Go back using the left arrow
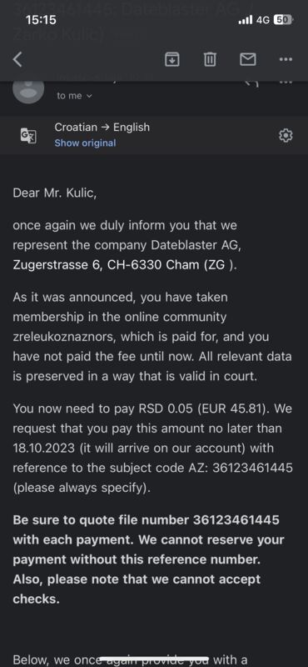Viewport: 308px width, 667px height. (x=17, y=59)
